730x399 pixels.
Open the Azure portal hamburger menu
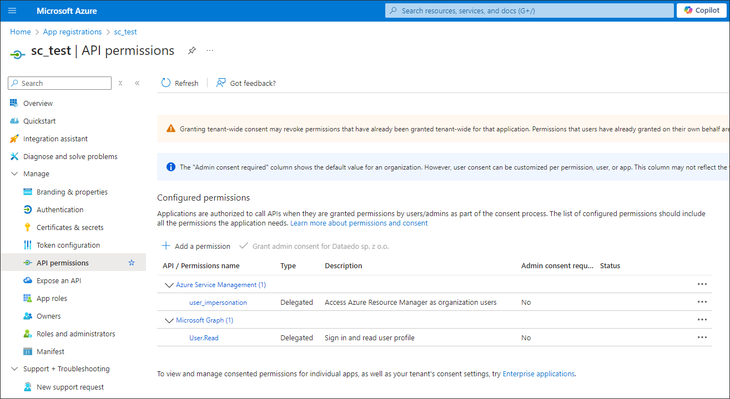pyautogui.click(x=12, y=11)
